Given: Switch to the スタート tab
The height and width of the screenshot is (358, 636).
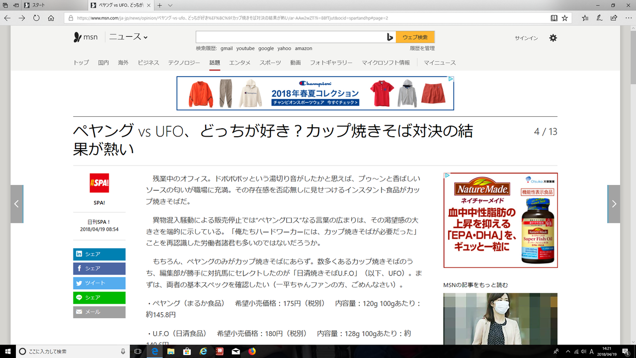Looking at the screenshot, I should (55, 5).
